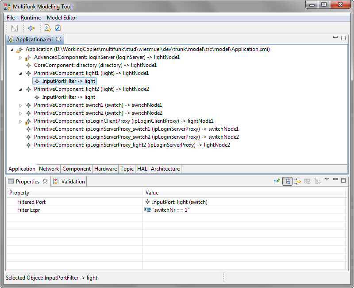Image resolution: width=354 pixels, height=288 pixels.
Task: Select InputPortFilter under light2
Action: 69,97
